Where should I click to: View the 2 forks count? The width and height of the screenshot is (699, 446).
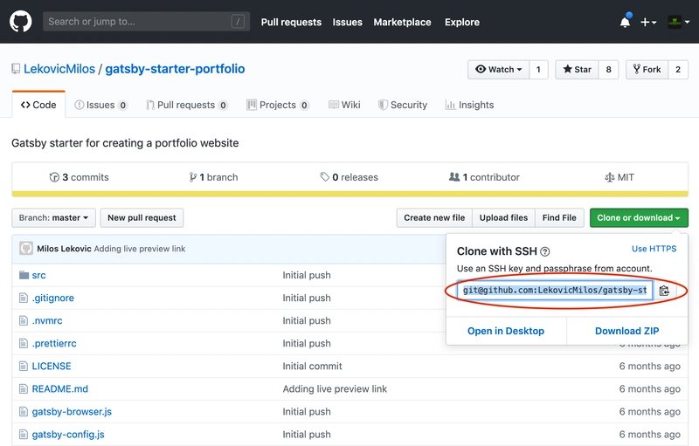pyautogui.click(x=678, y=70)
